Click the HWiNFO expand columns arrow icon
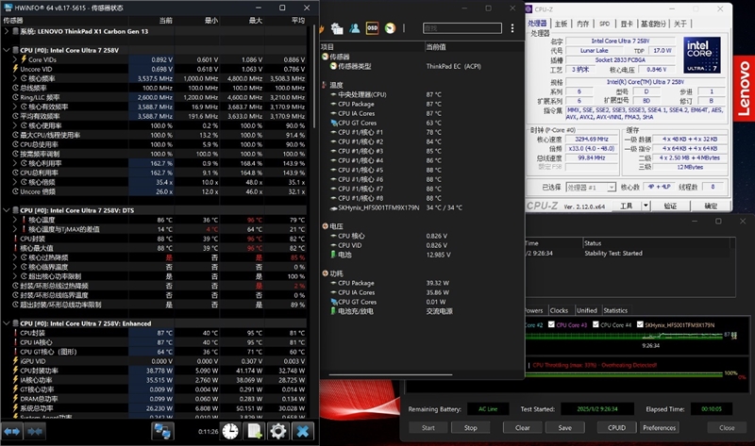 click(x=12, y=431)
